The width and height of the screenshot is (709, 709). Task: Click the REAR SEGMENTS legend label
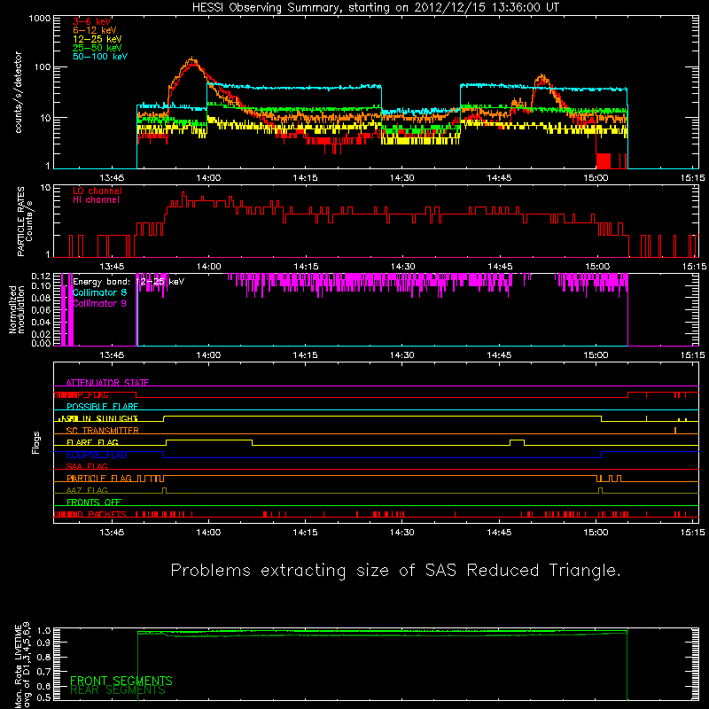pyautogui.click(x=118, y=690)
